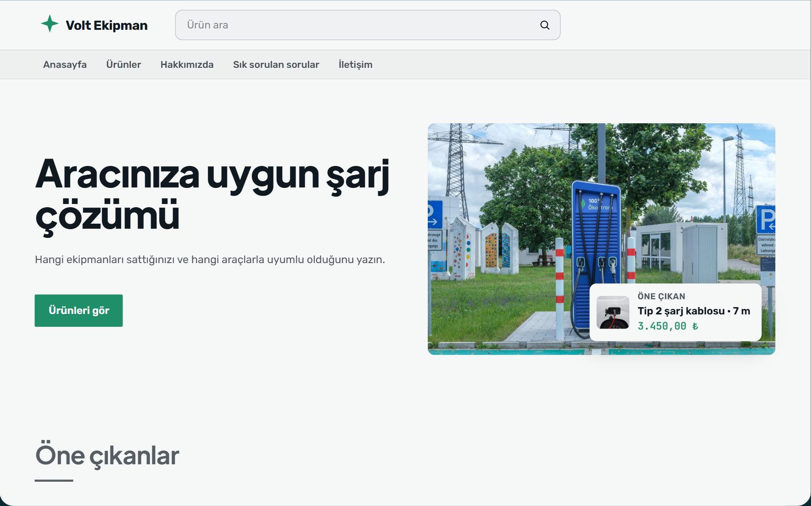811x506 pixels.
Task: Click the search magnifier icon
Action: coord(545,25)
